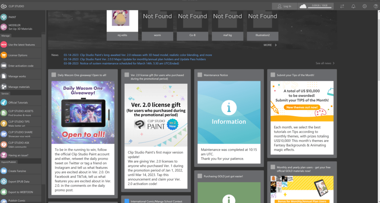Click the sync transfer arrows icon
Image resolution: width=380 pixels, height=203 pixels.
342,6
